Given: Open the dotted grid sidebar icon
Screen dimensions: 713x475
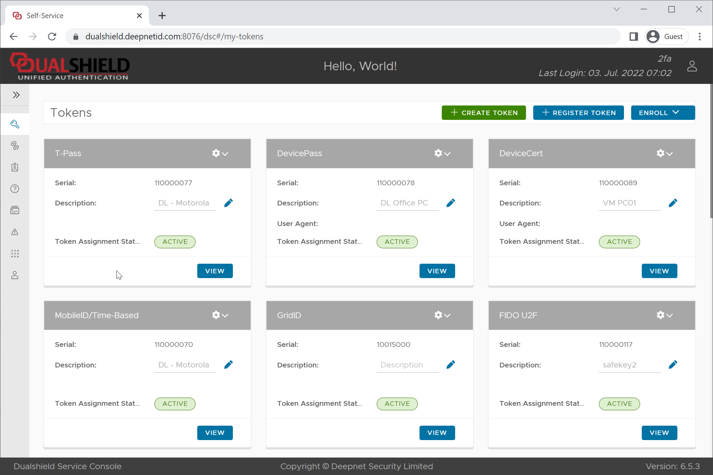Looking at the screenshot, I should tap(15, 253).
